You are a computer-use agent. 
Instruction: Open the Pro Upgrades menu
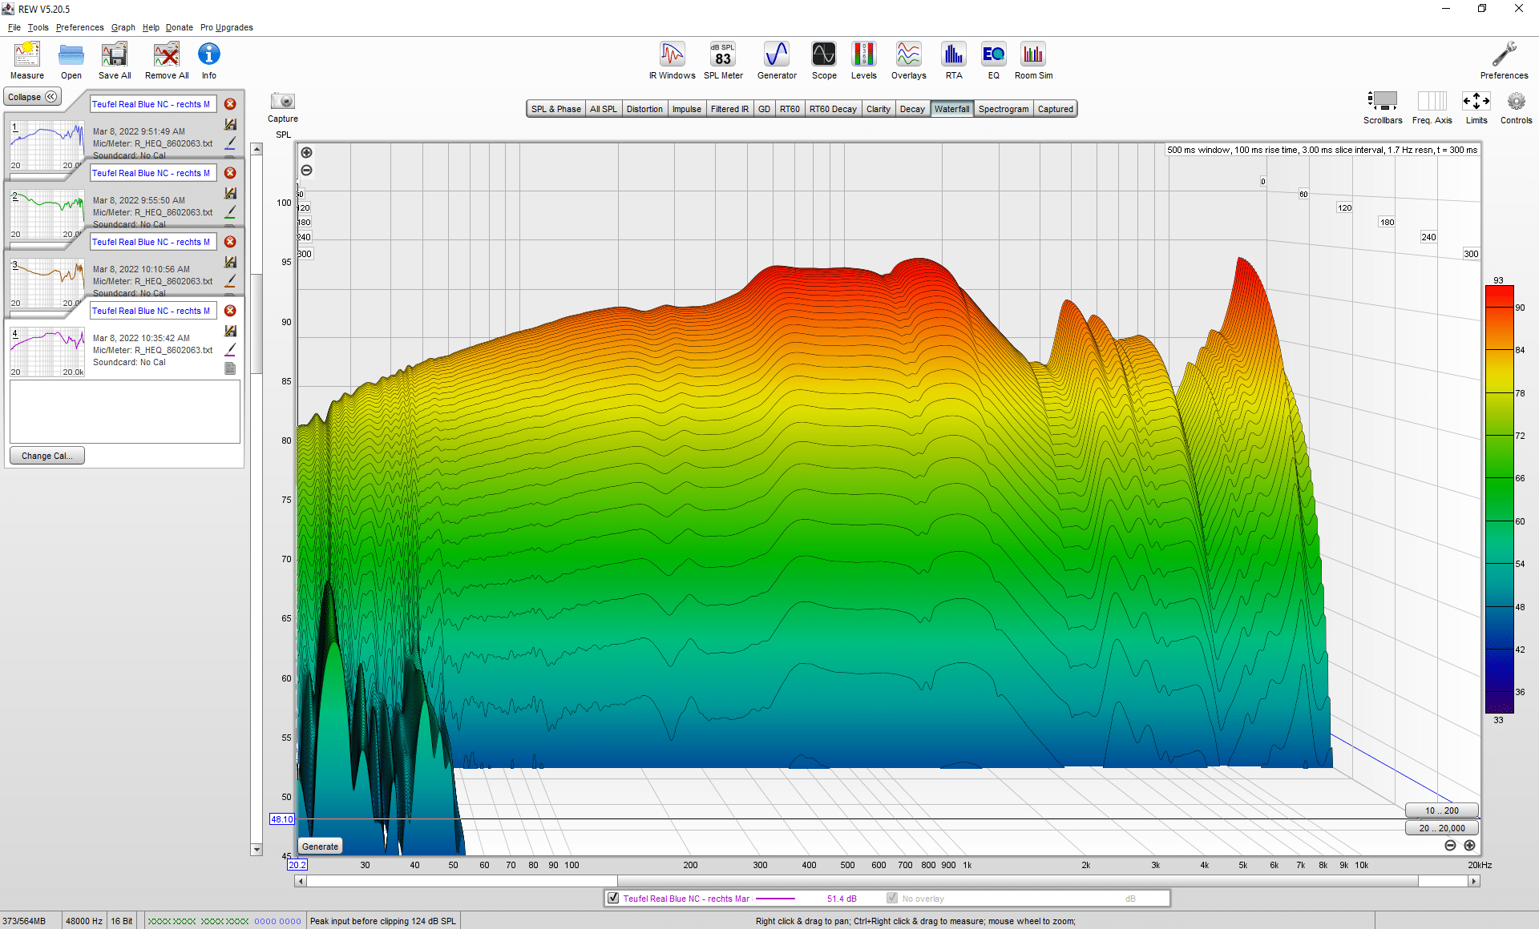click(x=227, y=27)
